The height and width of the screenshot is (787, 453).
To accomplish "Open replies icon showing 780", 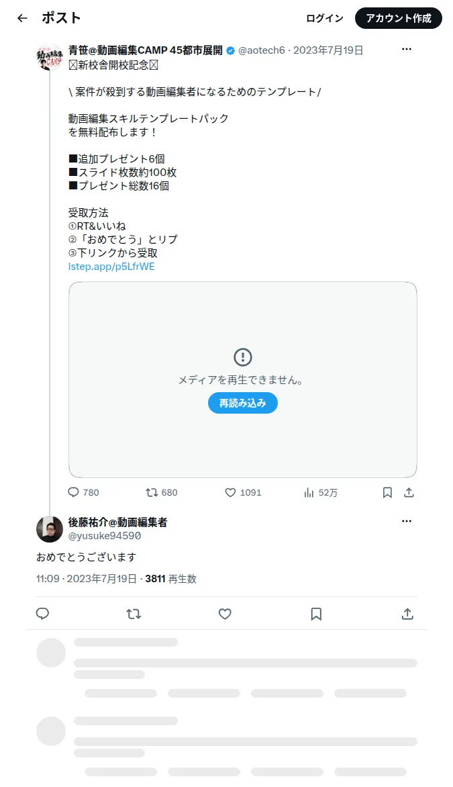I will (84, 492).
